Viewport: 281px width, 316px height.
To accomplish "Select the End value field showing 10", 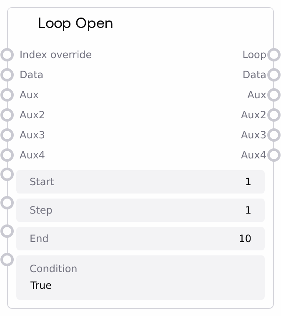I will pos(140,239).
